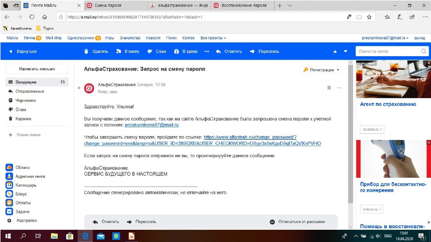The image size is (431, 242).
Task: Go to next message down arrow
Action: coord(346,51)
